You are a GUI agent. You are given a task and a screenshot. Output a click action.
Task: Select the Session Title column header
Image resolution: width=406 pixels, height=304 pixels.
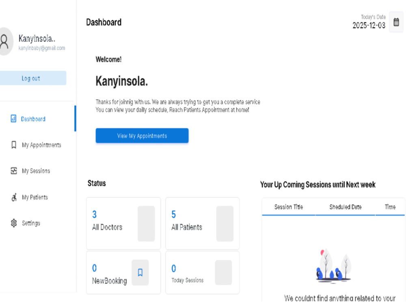click(289, 207)
